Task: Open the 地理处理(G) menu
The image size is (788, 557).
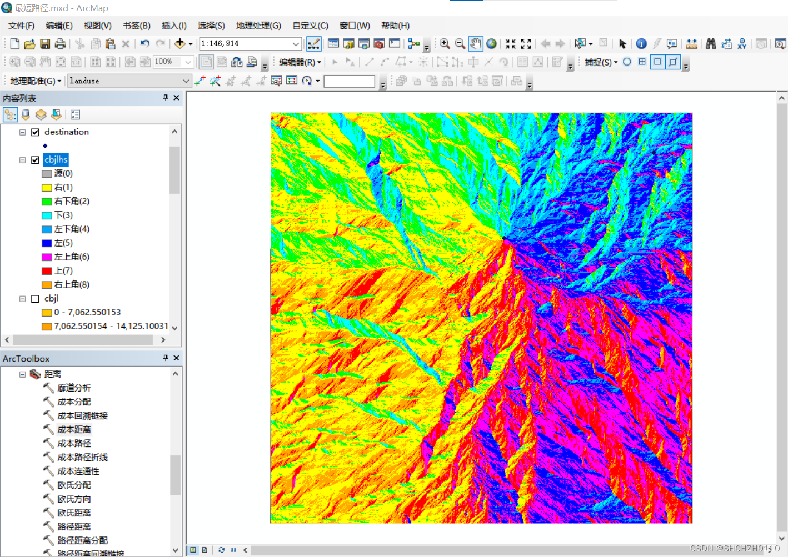Action: coord(258,26)
